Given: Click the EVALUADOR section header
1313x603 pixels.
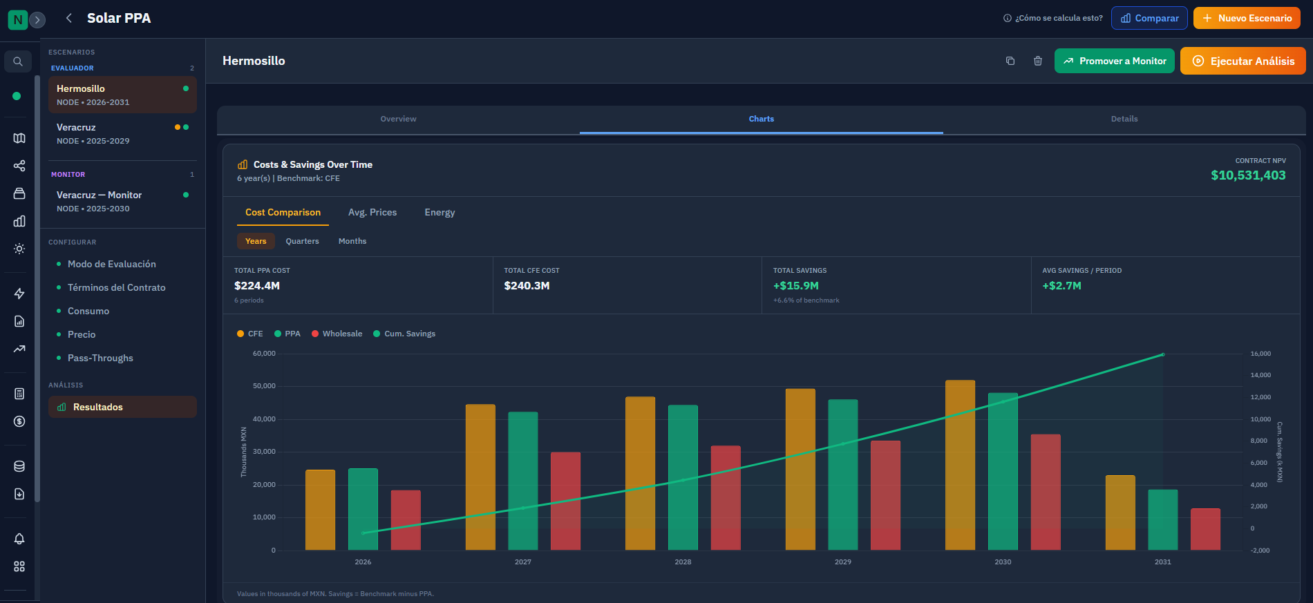Looking at the screenshot, I should point(73,68).
